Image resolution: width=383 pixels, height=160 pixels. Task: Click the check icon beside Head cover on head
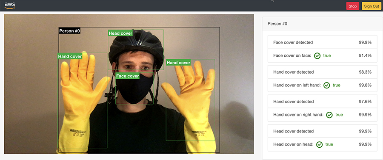[319, 144]
